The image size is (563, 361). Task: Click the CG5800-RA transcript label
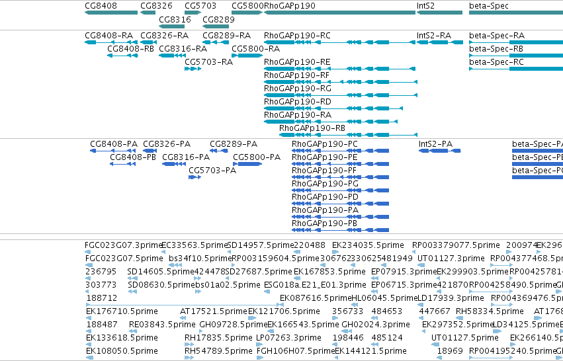[x=255, y=49]
